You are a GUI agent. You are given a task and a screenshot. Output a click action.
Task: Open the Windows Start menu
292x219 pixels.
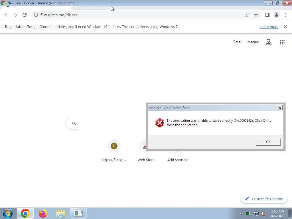point(8,213)
